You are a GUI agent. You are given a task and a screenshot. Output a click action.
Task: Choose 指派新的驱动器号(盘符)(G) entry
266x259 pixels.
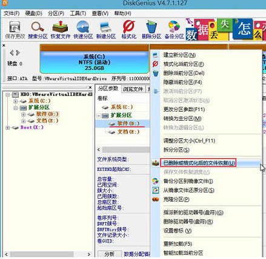click(193, 213)
